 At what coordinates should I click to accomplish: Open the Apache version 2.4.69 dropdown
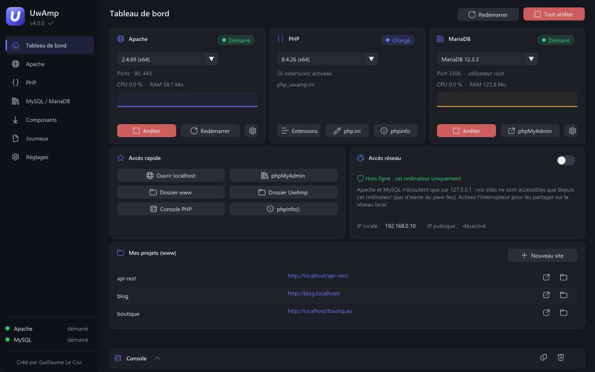click(167, 59)
